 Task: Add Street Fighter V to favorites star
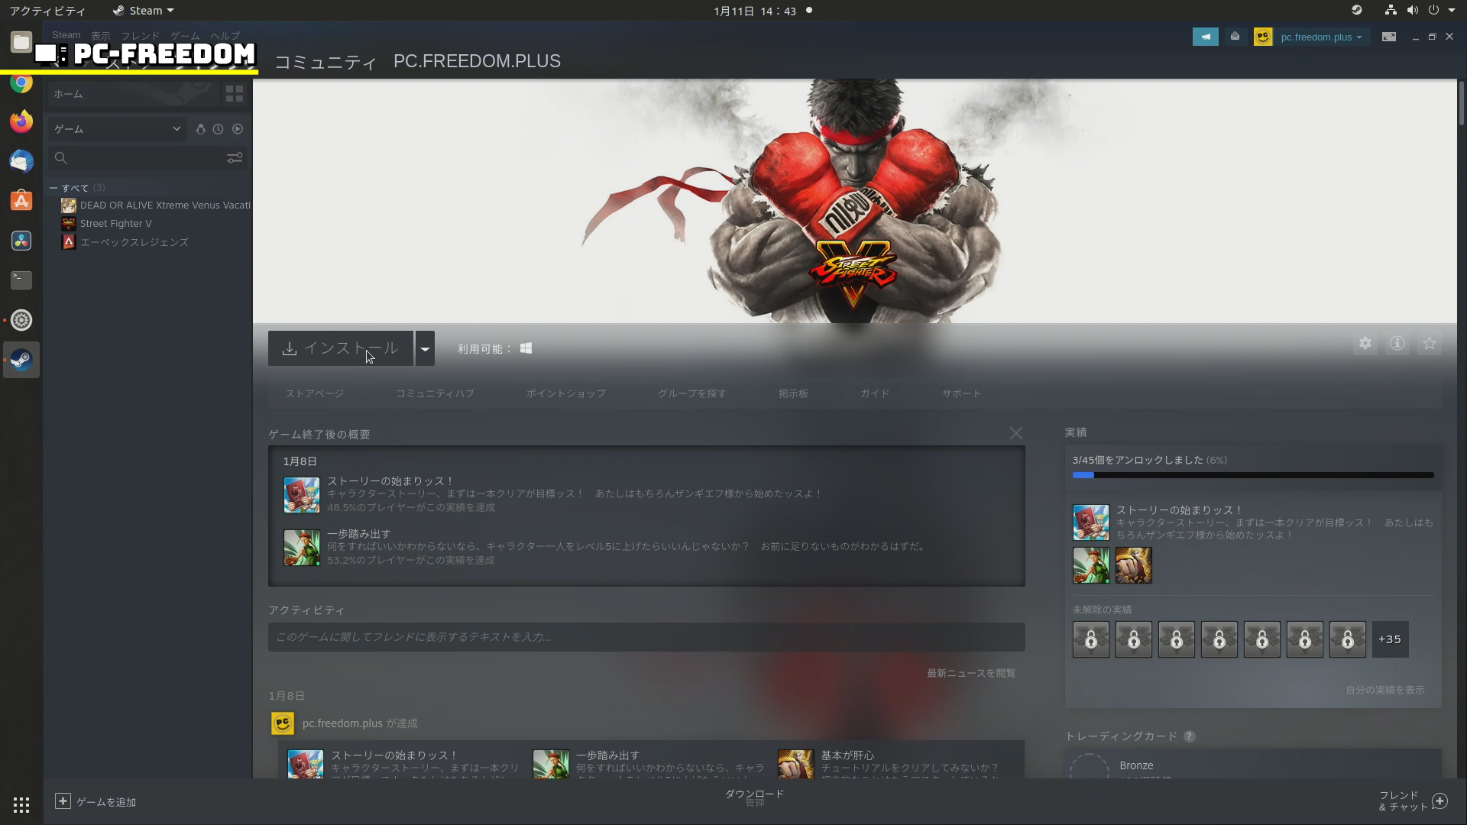[x=1429, y=344]
